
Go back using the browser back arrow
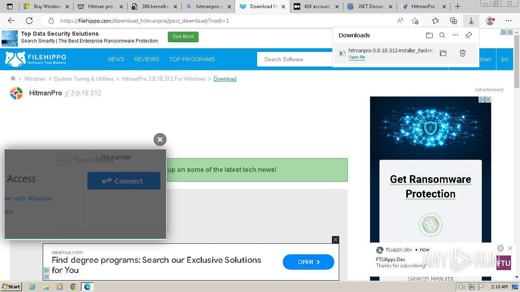[x=11, y=21]
